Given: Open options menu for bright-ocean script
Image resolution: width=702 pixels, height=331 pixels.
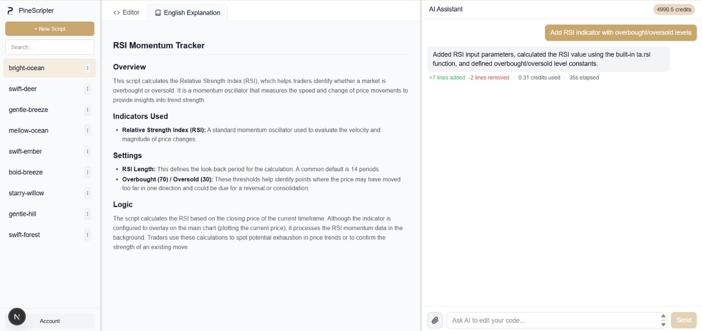Looking at the screenshot, I should point(87,68).
